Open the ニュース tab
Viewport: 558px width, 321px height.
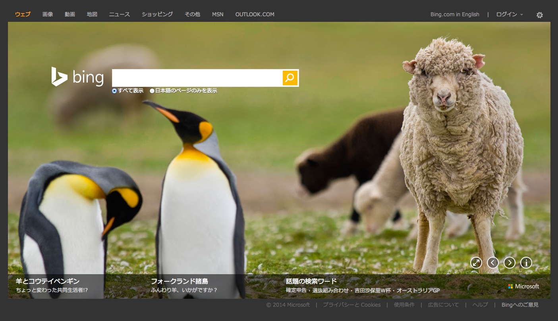coord(119,14)
